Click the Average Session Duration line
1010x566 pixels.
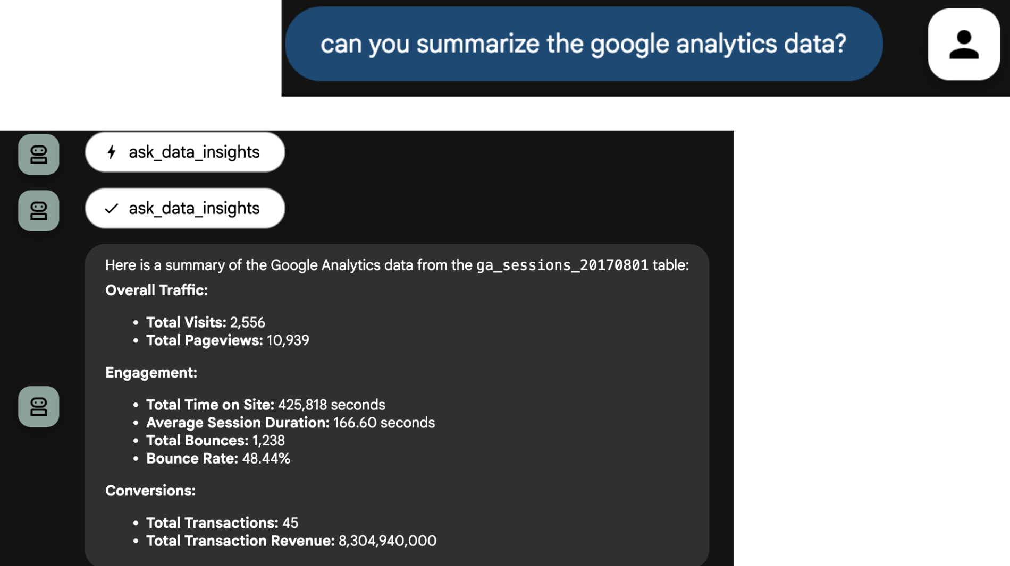[x=290, y=423]
